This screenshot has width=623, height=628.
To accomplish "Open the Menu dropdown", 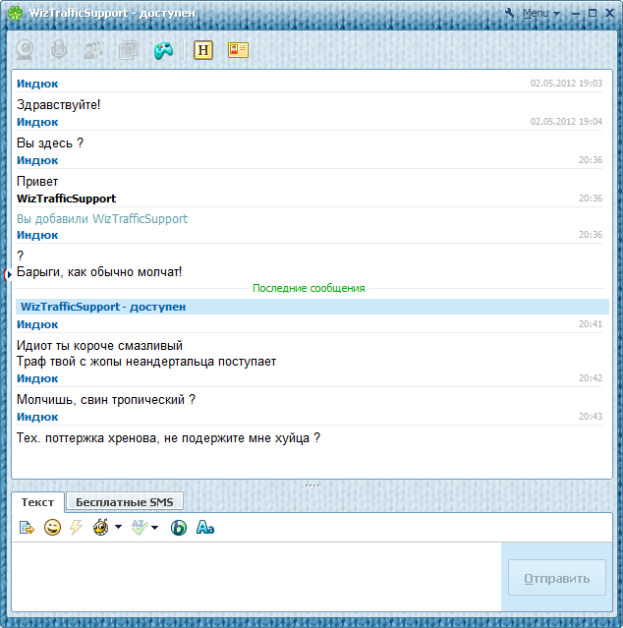I will (x=540, y=13).
